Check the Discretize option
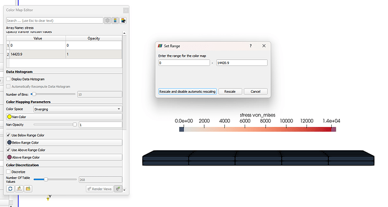This screenshot has height=207, width=388. (8, 172)
